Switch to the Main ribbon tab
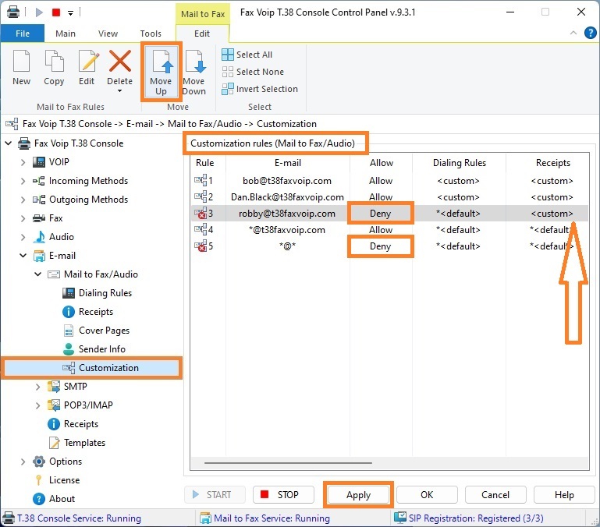 [66, 34]
